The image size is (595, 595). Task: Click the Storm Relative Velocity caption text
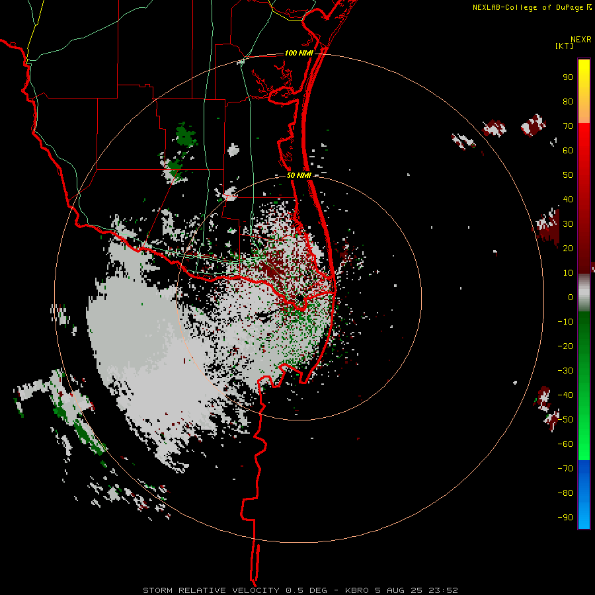click(300, 590)
